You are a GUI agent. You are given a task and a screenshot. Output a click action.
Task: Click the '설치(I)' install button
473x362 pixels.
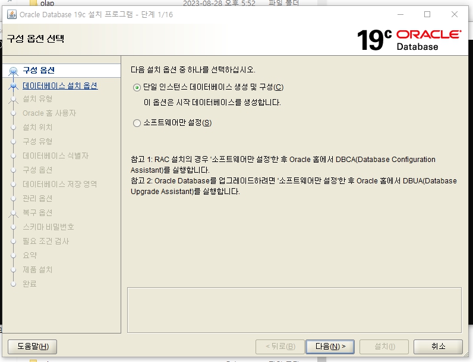(384, 347)
